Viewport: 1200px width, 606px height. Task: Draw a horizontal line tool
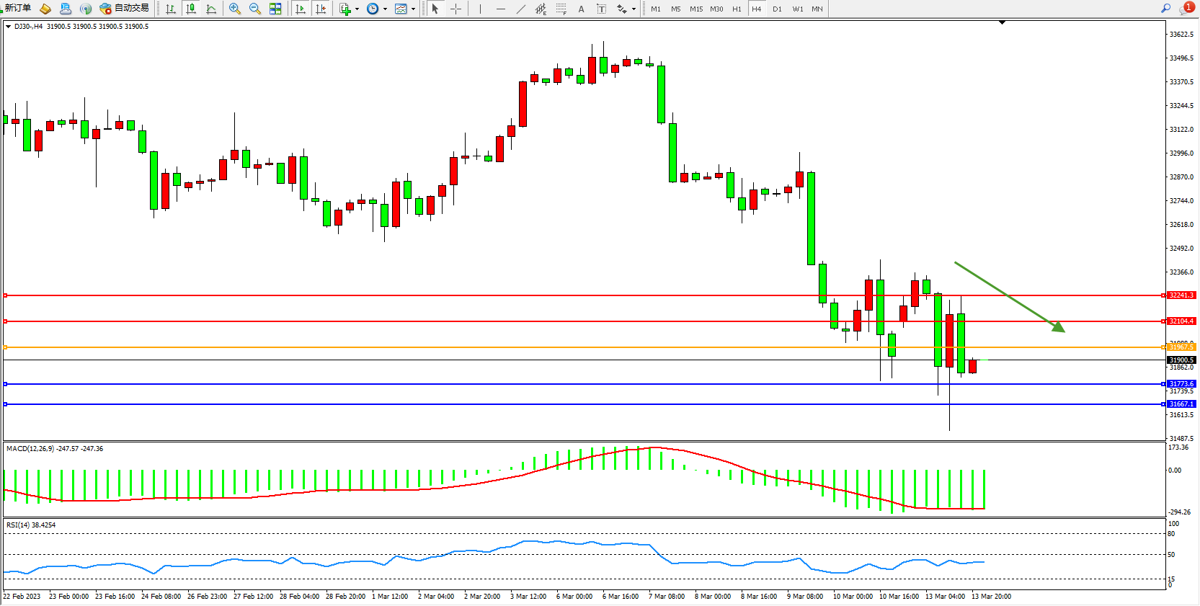point(501,9)
